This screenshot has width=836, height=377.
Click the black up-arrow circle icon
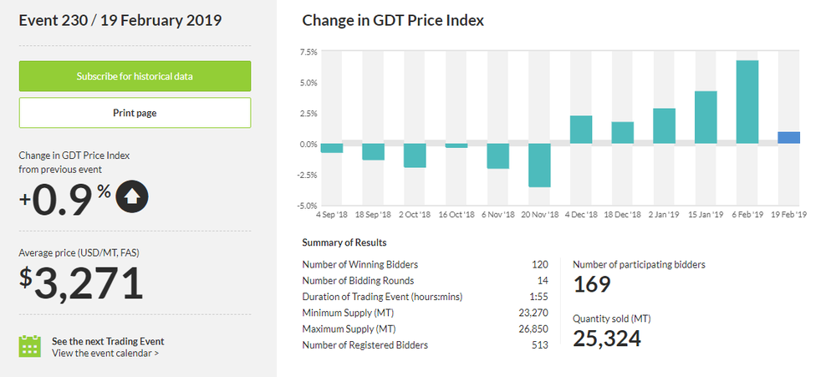tap(133, 196)
